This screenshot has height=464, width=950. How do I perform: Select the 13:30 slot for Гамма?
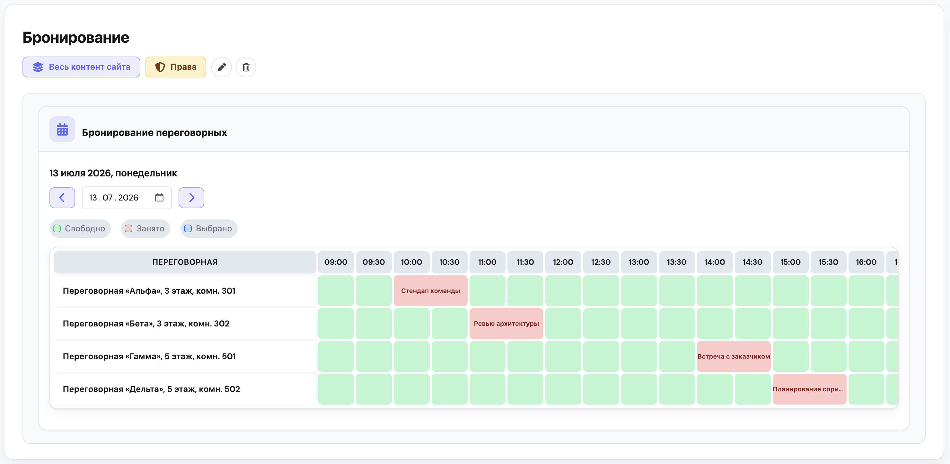(677, 356)
